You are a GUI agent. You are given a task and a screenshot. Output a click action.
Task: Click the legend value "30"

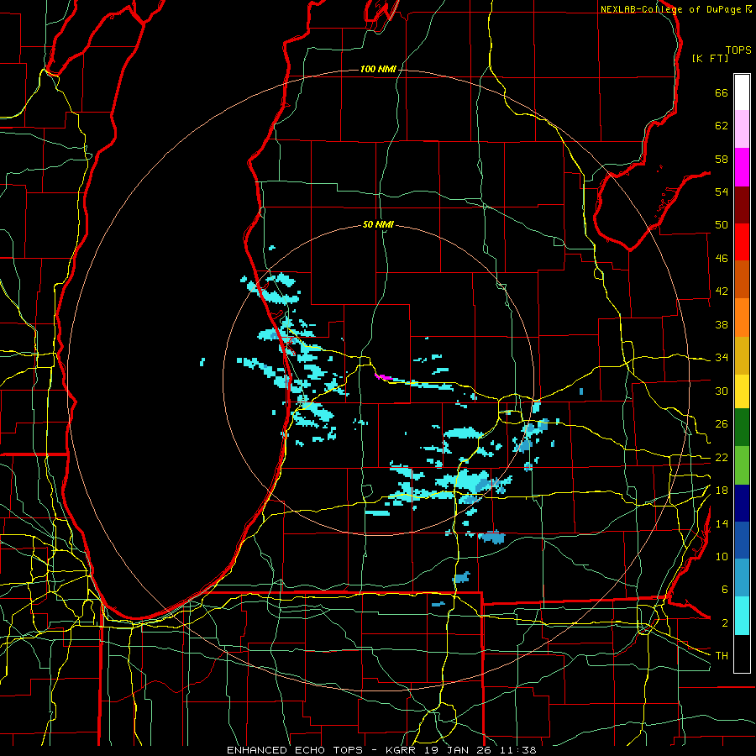[722, 391]
